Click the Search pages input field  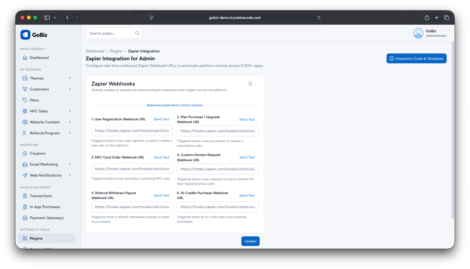tap(114, 33)
